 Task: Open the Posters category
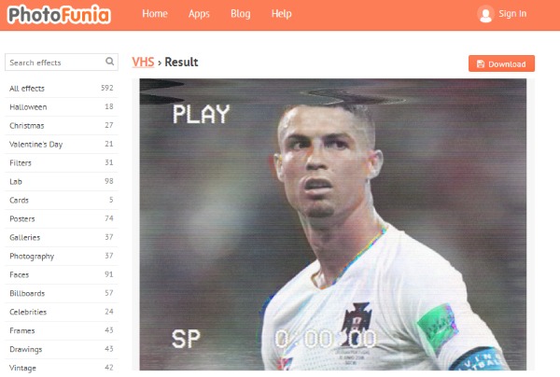[x=62, y=218]
